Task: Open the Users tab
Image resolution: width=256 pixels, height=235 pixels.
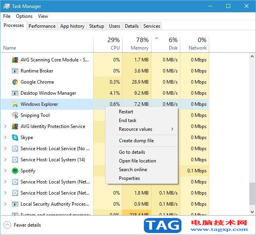Action: point(115,26)
